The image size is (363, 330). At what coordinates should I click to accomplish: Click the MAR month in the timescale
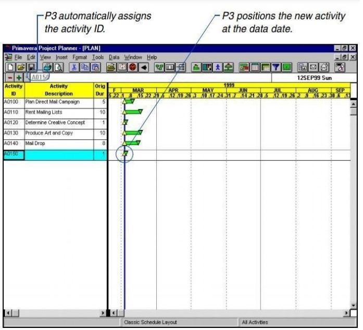tap(138, 90)
